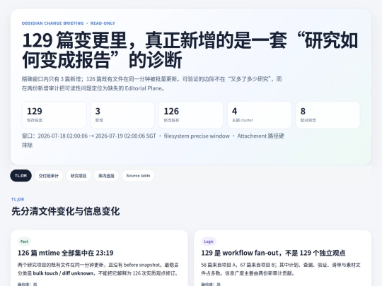Click heading 126 篇 mtime 全部集中在 23:19
This screenshot has height=286, width=382.
tap(66, 253)
